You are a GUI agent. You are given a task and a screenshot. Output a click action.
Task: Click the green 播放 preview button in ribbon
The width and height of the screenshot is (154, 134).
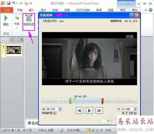[x=6, y=20]
